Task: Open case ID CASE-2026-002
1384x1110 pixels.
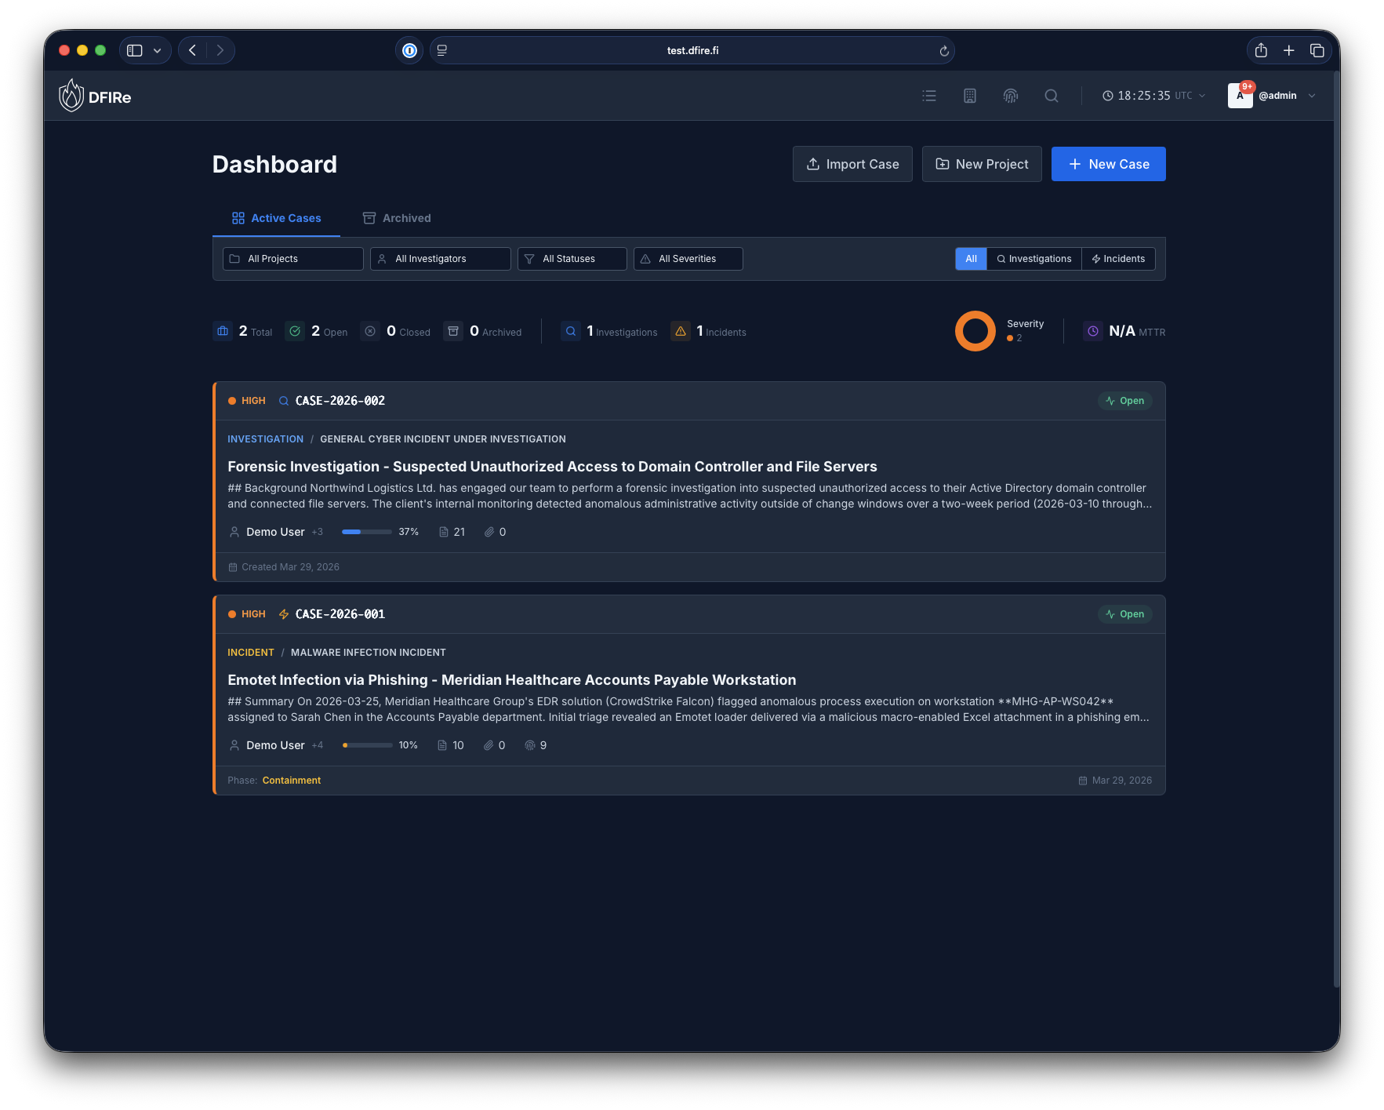Action: 340,401
